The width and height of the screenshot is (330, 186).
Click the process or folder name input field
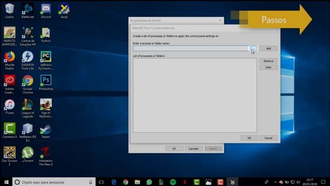point(191,49)
